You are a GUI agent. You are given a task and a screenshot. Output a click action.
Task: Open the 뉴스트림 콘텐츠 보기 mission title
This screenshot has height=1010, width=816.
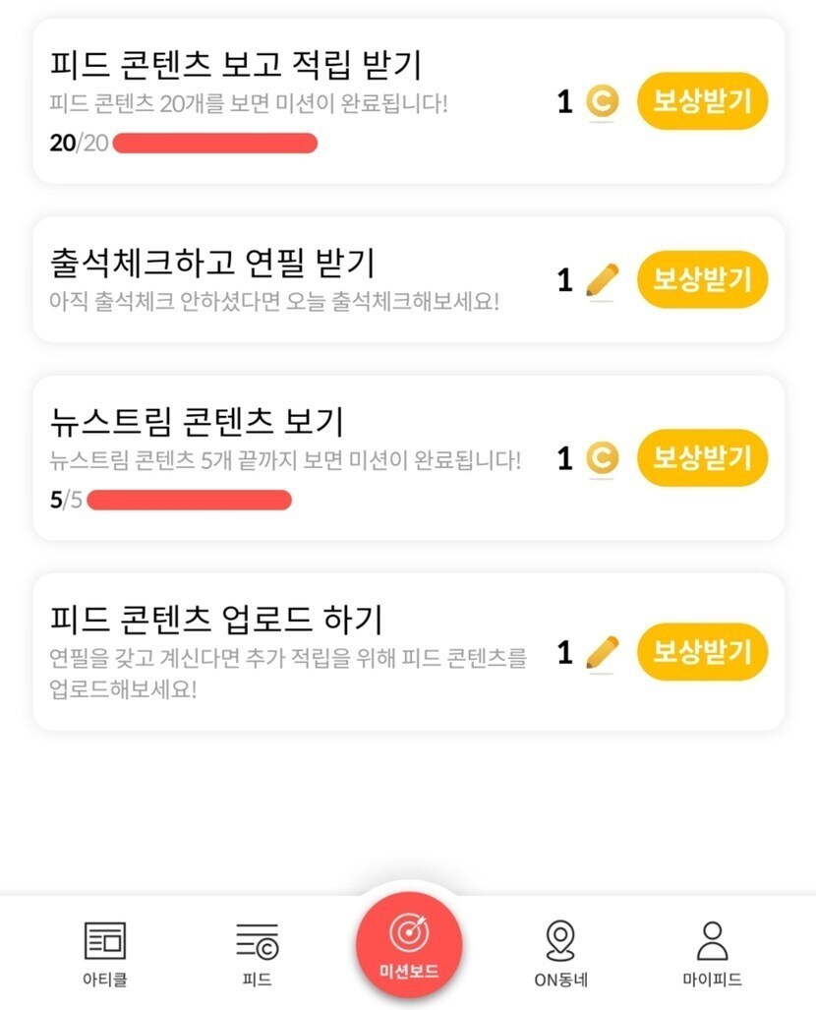(x=197, y=422)
